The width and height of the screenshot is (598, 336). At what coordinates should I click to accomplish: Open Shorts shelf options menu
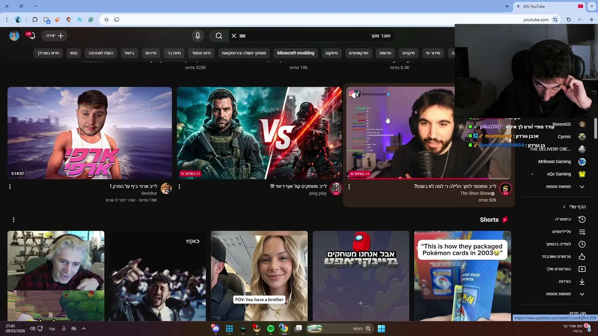pyautogui.click(x=14, y=219)
